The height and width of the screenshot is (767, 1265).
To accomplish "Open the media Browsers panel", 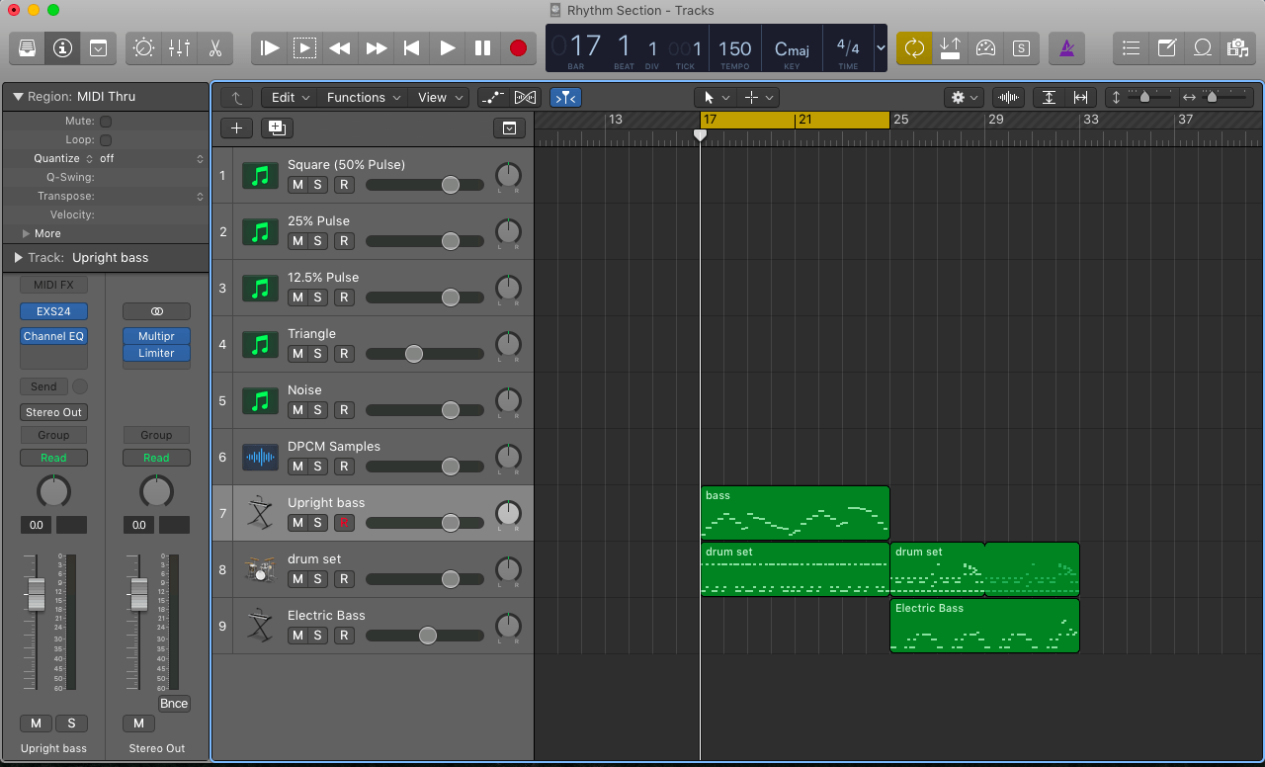I will [1237, 47].
